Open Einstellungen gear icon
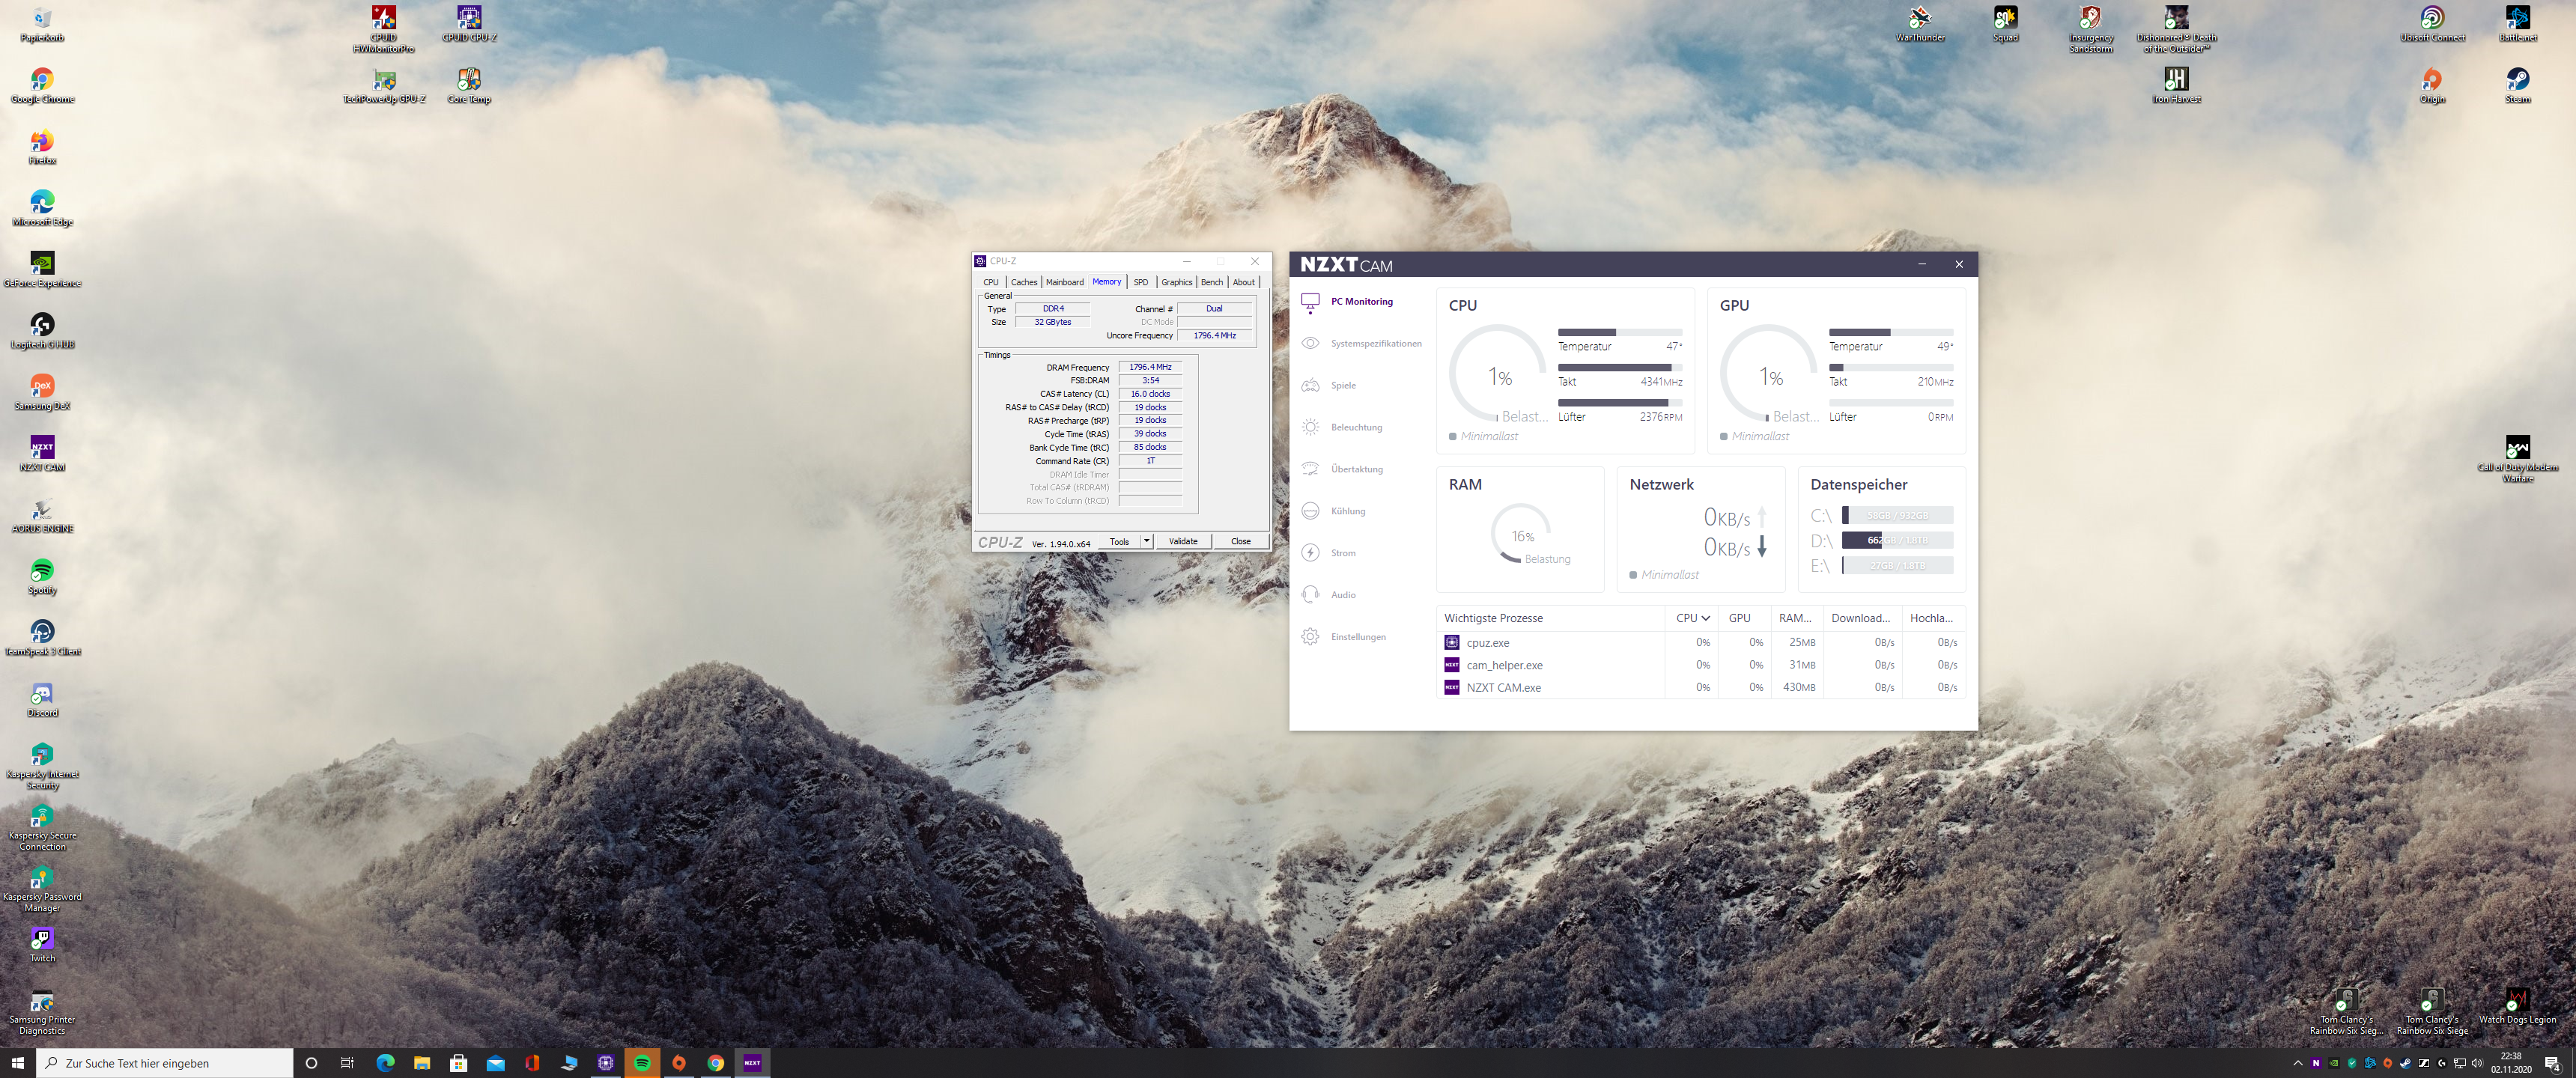The width and height of the screenshot is (2576, 1078). pyautogui.click(x=1310, y=637)
